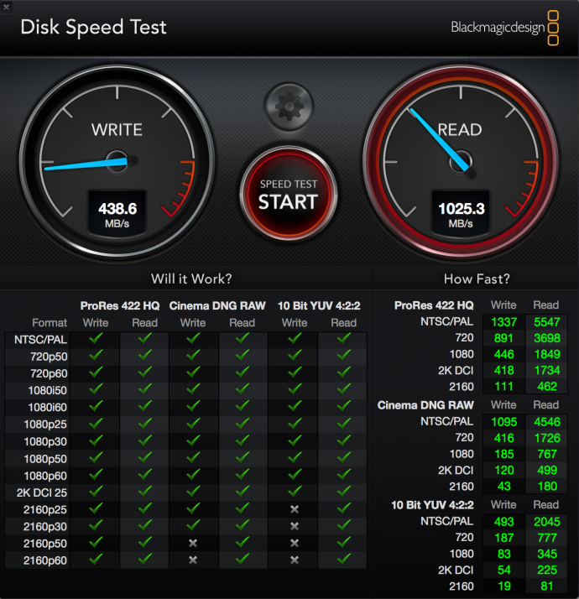Open settings with the gear icon
This screenshot has width=579, height=599.
[288, 106]
